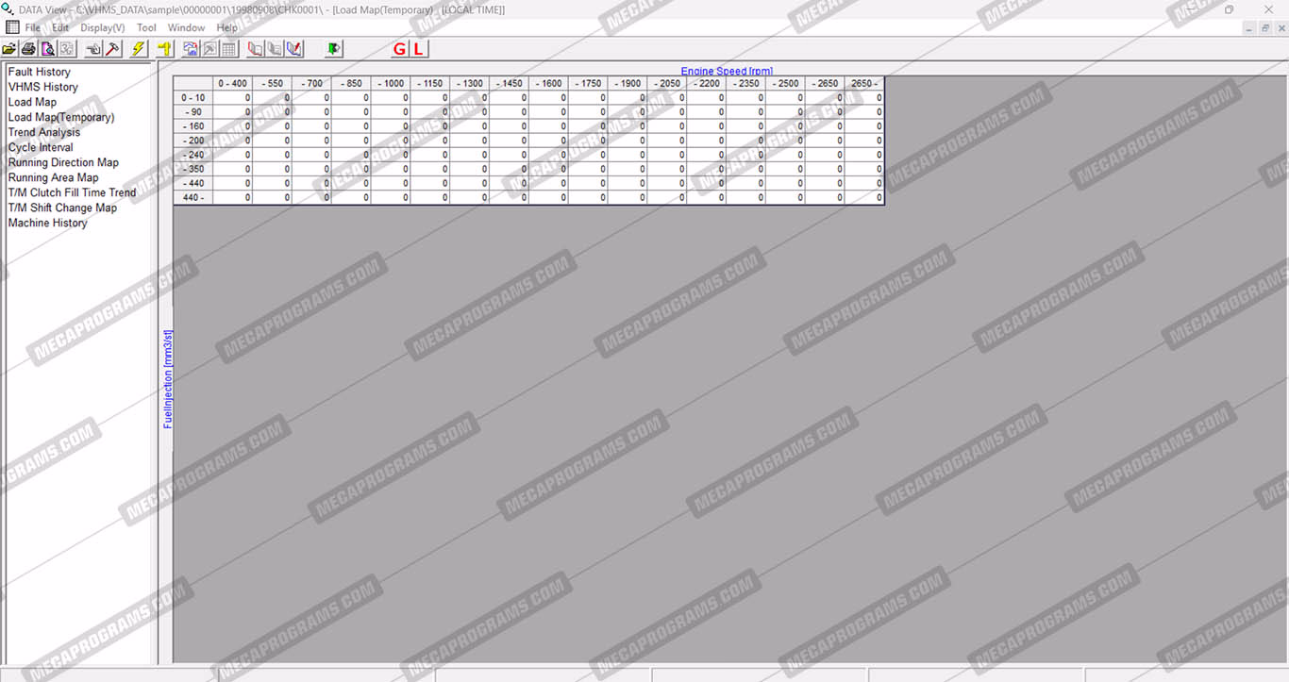The image size is (1289, 682).
Task: Open Machine History view
Action: 48,223
